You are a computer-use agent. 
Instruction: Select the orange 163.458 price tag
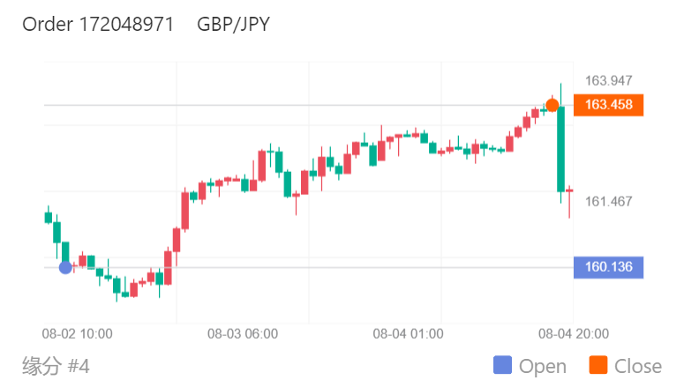coord(608,105)
